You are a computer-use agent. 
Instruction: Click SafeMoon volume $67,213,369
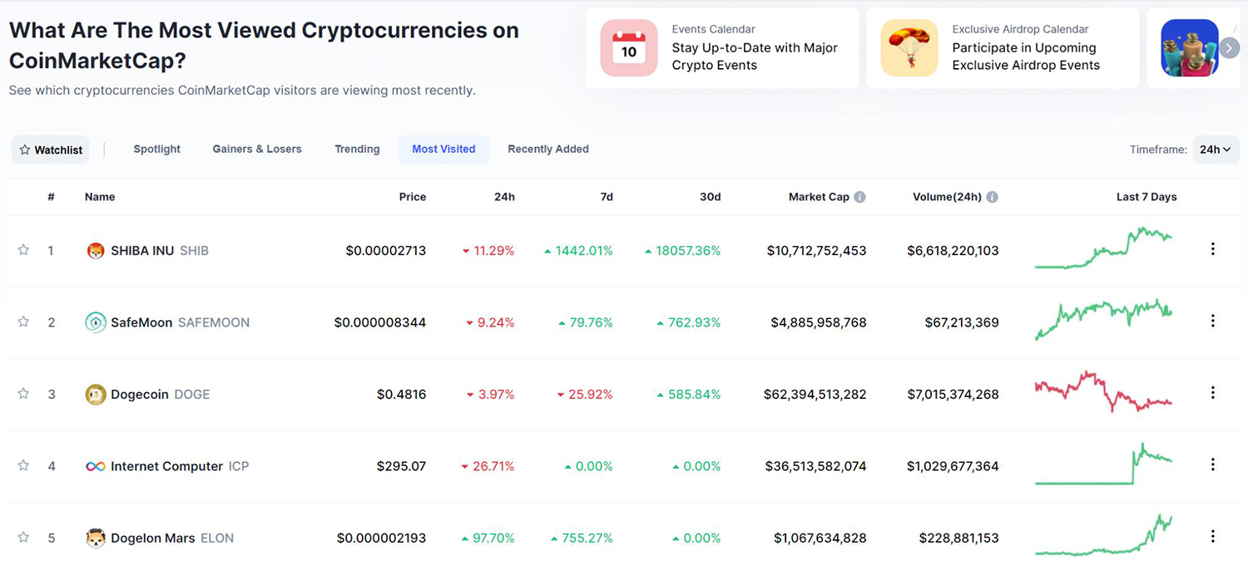pyautogui.click(x=962, y=322)
